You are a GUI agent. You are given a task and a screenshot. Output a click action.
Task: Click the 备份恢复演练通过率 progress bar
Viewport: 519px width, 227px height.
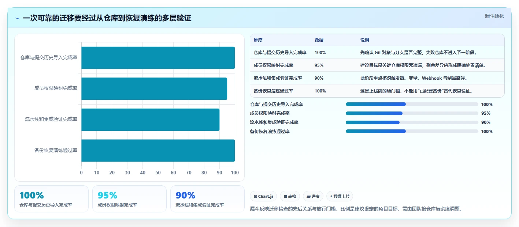(x=412, y=131)
